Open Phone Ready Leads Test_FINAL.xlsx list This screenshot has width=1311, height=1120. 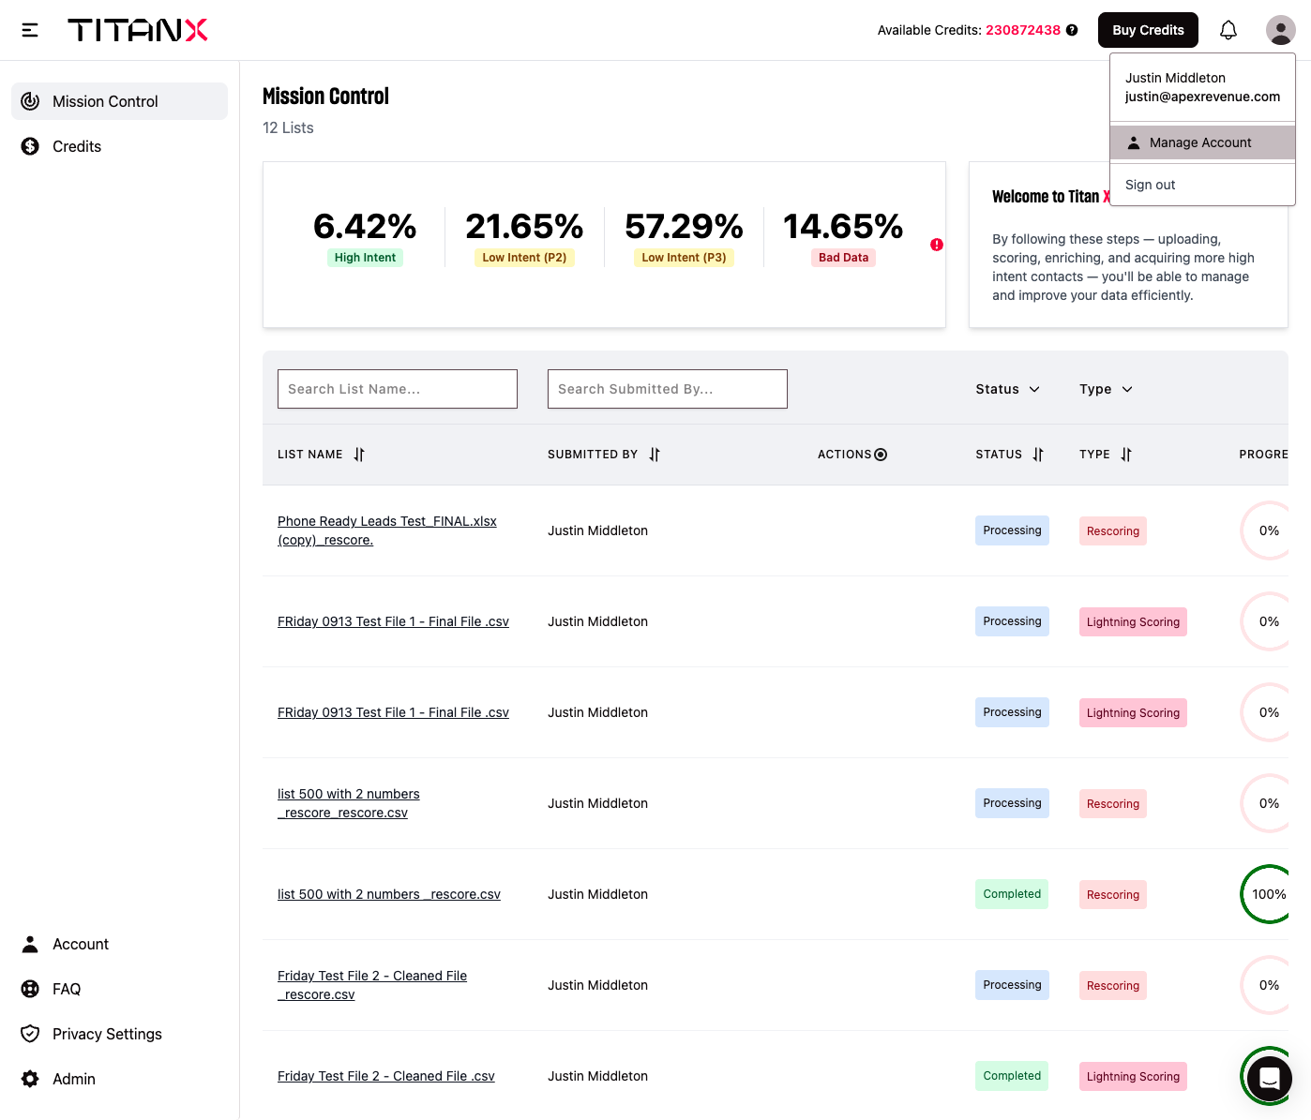387,530
